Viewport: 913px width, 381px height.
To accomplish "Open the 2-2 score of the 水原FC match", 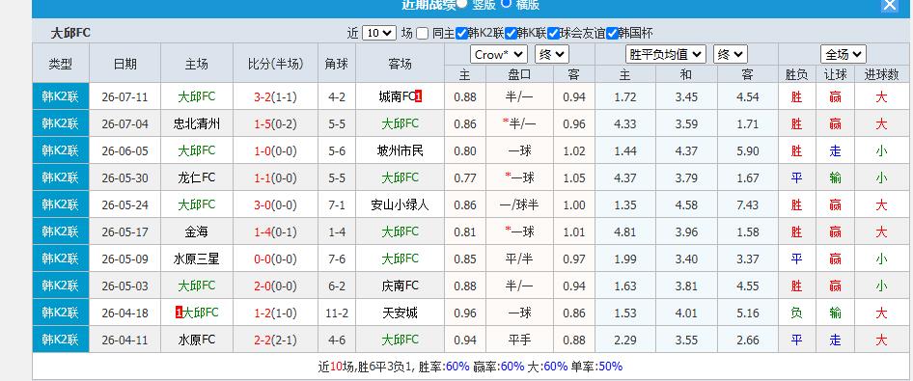I will [x=263, y=340].
